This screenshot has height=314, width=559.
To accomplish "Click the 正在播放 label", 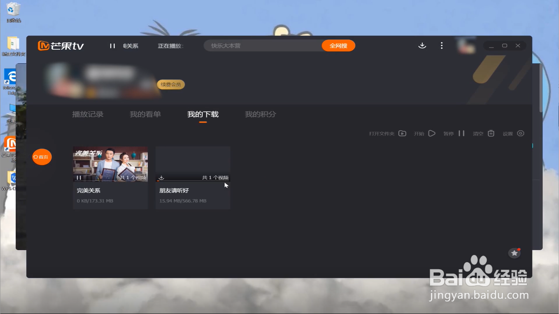I will tap(170, 46).
